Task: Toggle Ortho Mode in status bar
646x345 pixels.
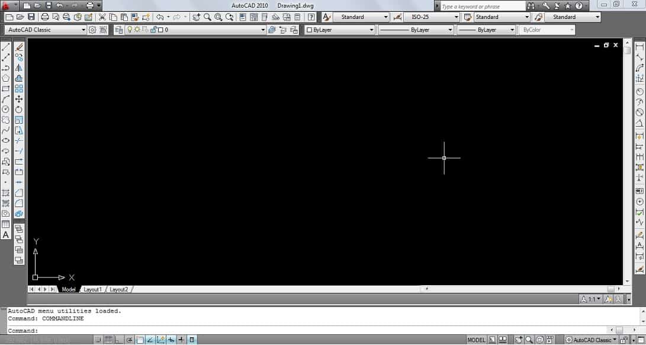Action: (x=119, y=340)
